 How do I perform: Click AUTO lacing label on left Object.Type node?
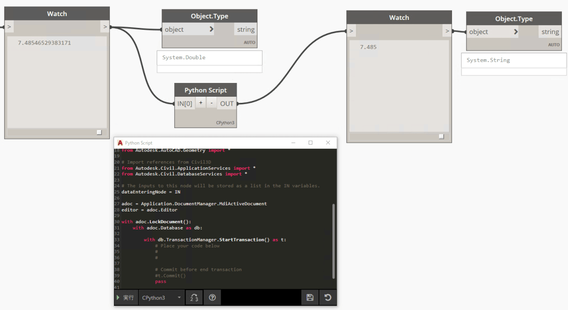[x=249, y=42]
